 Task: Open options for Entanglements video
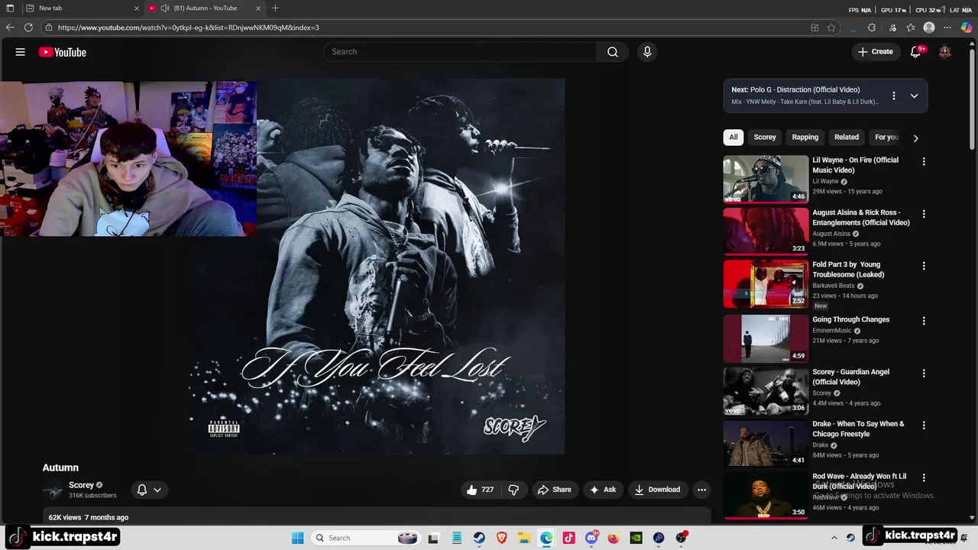tap(924, 214)
